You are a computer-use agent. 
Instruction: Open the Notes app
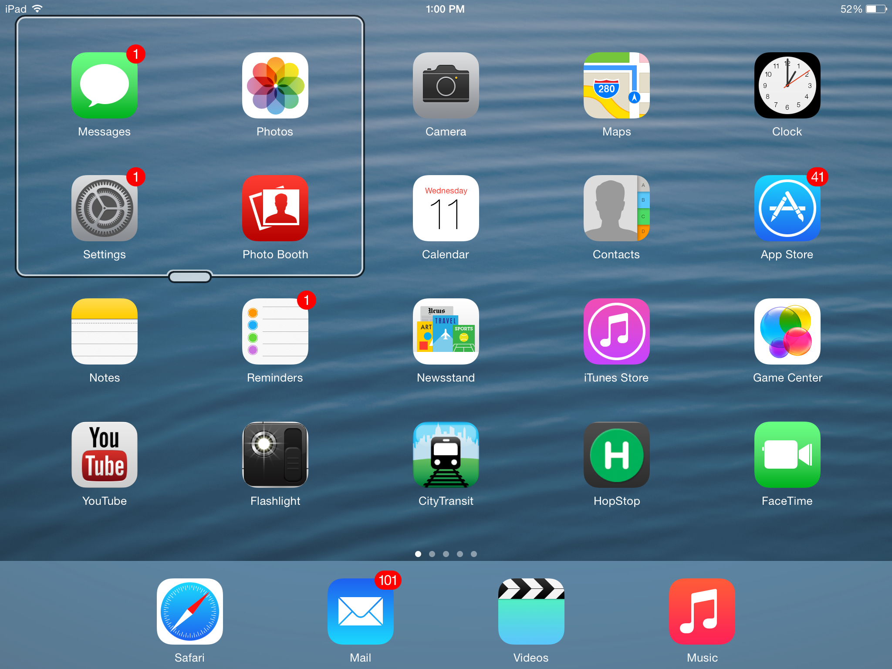coord(104,332)
